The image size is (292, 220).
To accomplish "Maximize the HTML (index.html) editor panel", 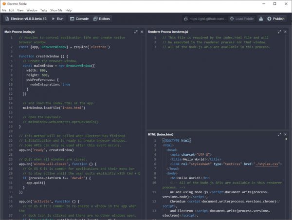I will [x=279, y=134].
